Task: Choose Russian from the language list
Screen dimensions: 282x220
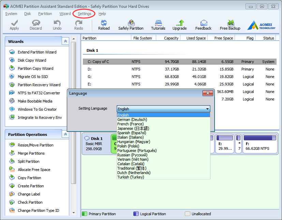Action: point(163,155)
